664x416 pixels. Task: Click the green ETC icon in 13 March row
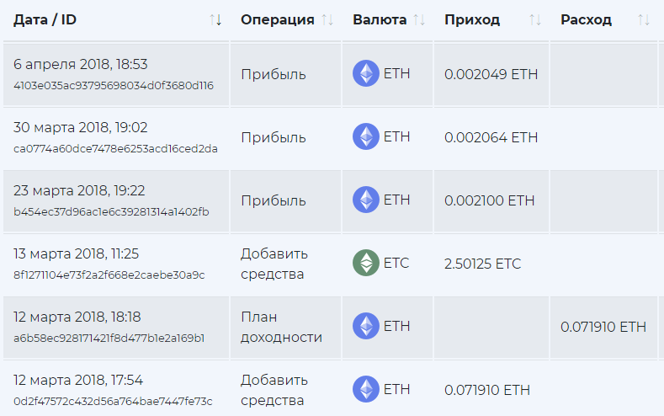click(x=366, y=263)
